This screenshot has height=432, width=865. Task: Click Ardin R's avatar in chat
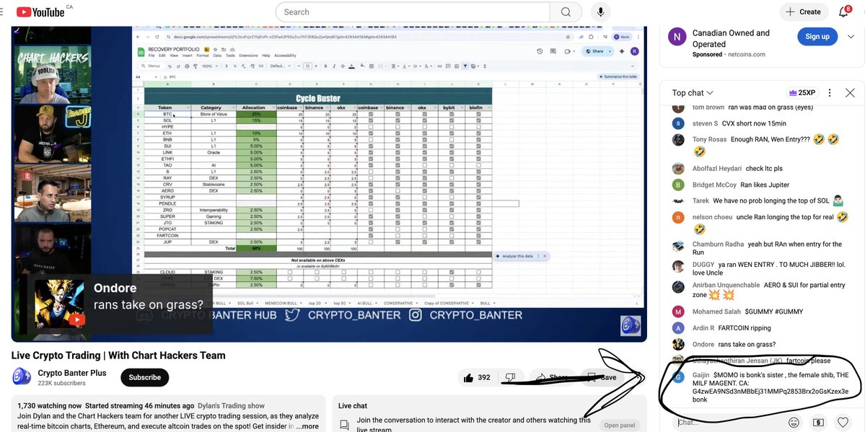pyautogui.click(x=679, y=327)
